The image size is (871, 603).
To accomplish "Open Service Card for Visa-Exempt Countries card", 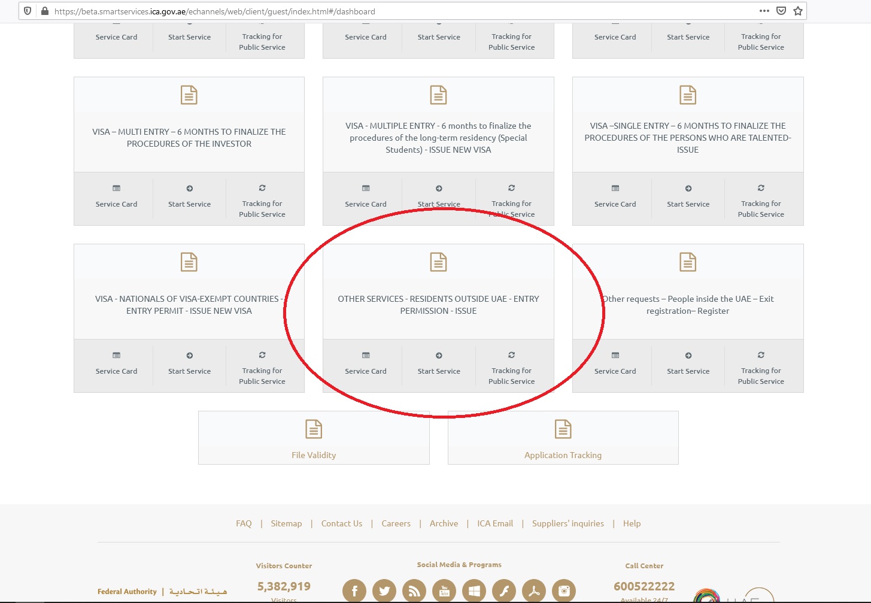I will [x=116, y=365].
